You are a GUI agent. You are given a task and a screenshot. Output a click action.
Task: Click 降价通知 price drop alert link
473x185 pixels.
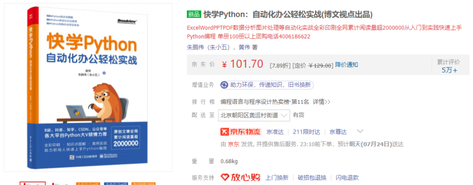pyautogui.click(x=346, y=64)
